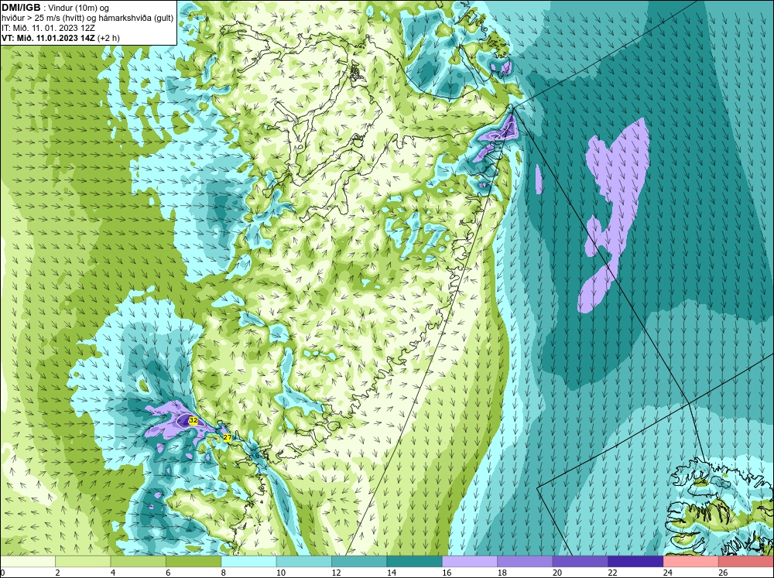Click the 'Vindur (10m) og' heading text
Image resolution: width=774 pixels, height=578 pixels.
click(80, 9)
